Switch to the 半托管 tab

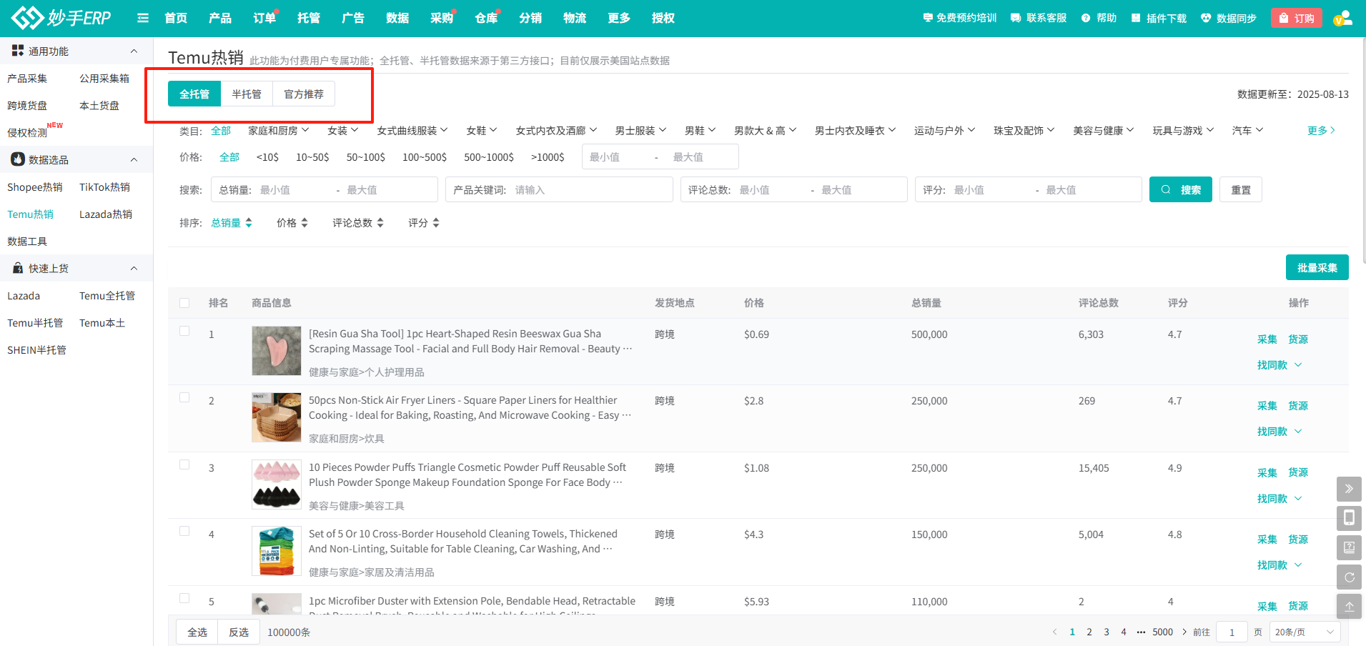[247, 94]
